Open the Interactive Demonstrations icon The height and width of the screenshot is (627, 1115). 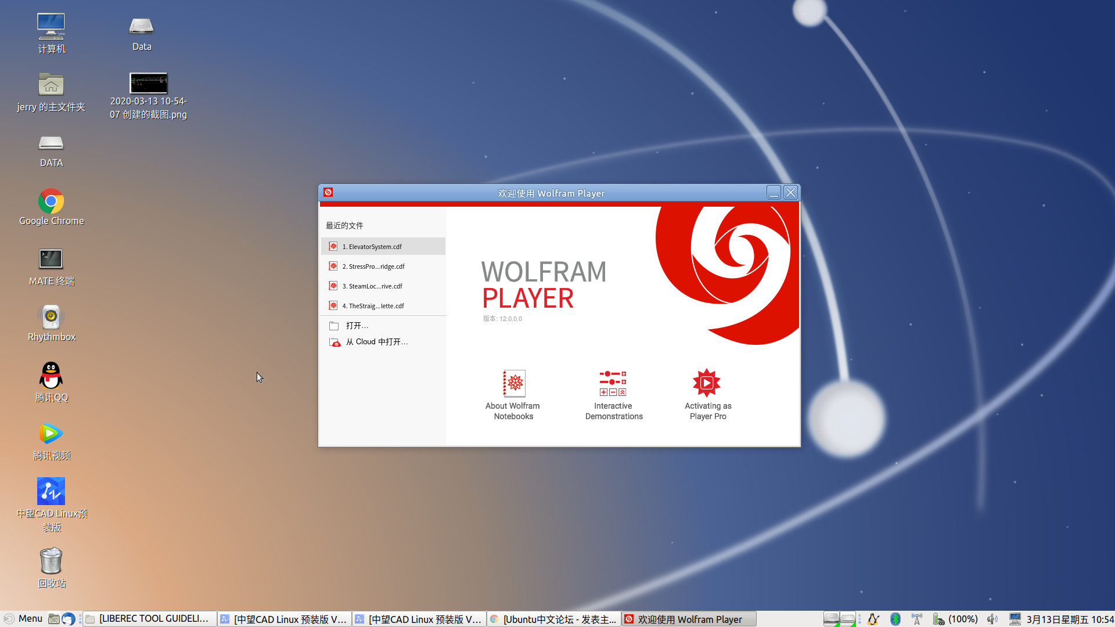tap(614, 395)
